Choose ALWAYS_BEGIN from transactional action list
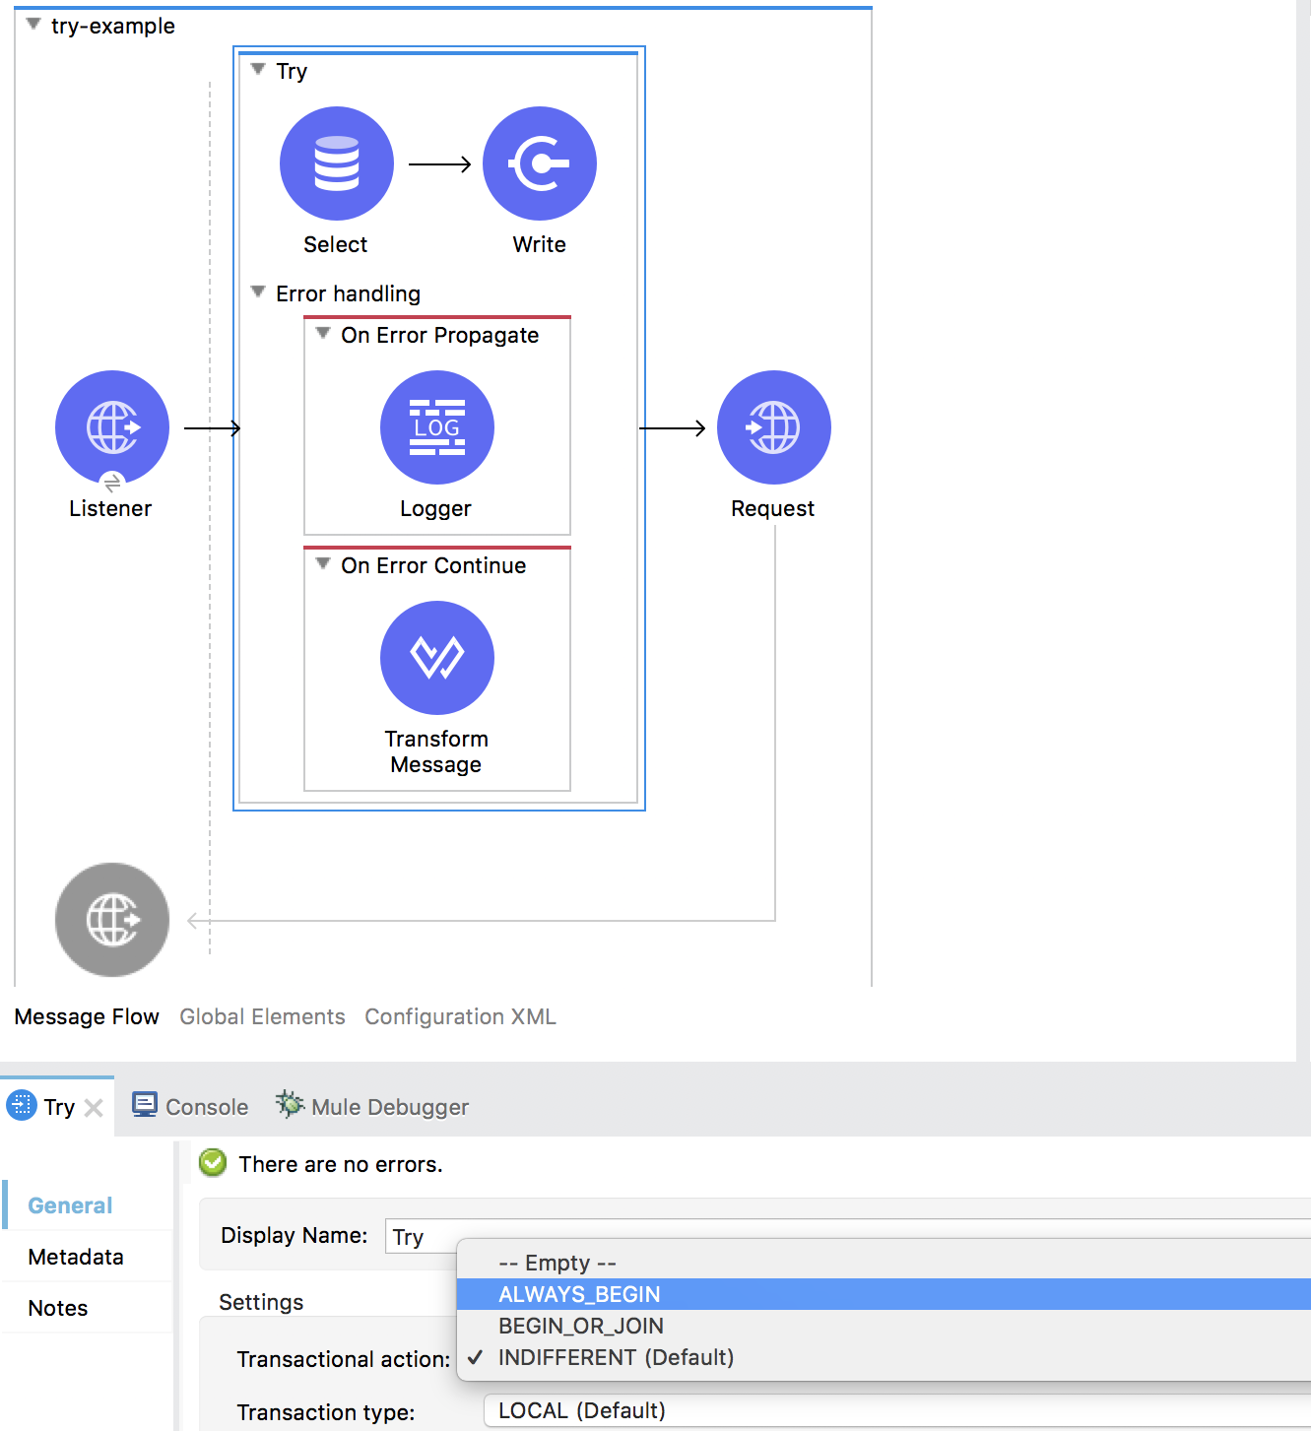The width and height of the screenshot is (1311, 1431). point(579,1294)
